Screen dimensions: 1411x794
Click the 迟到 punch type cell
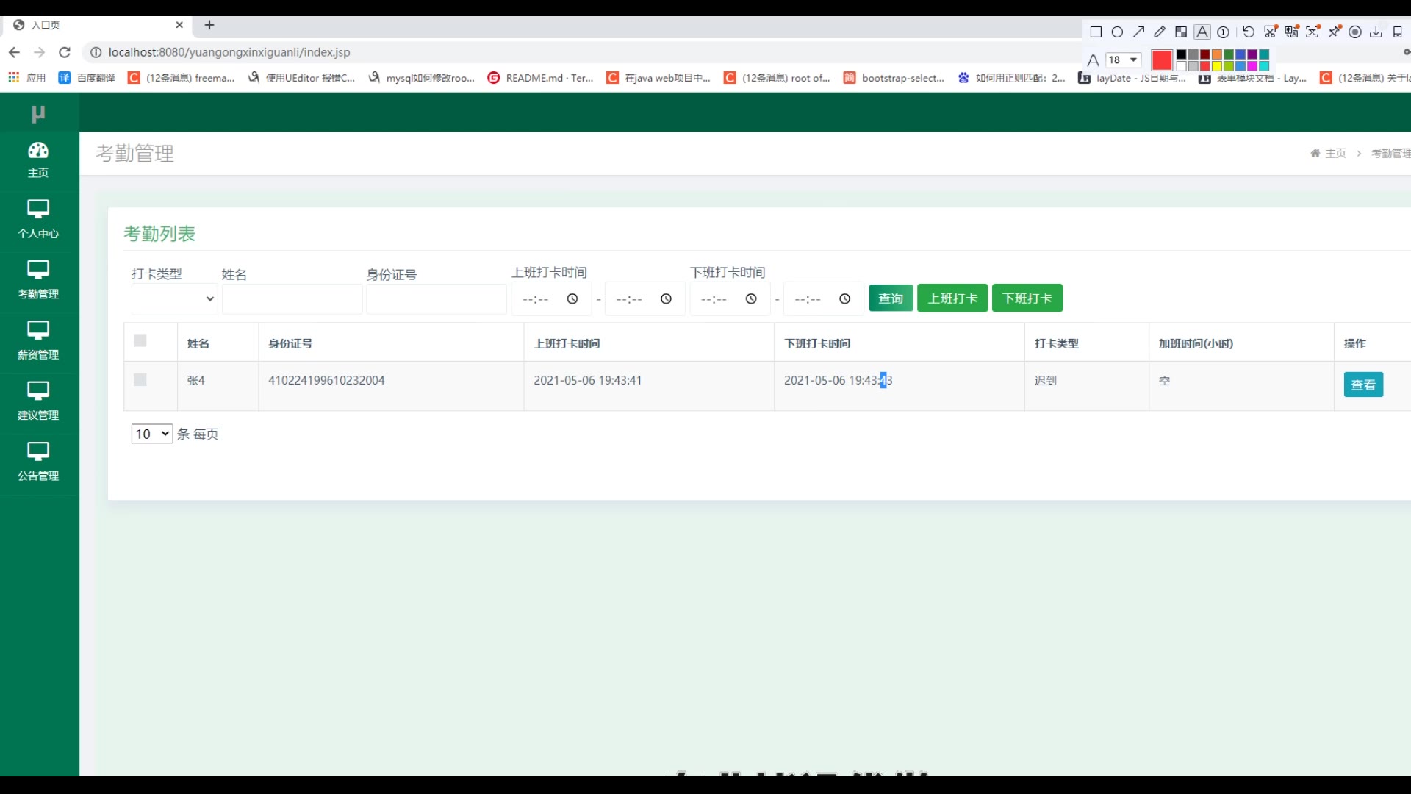pyautogui.click(x=1046, y=380)
